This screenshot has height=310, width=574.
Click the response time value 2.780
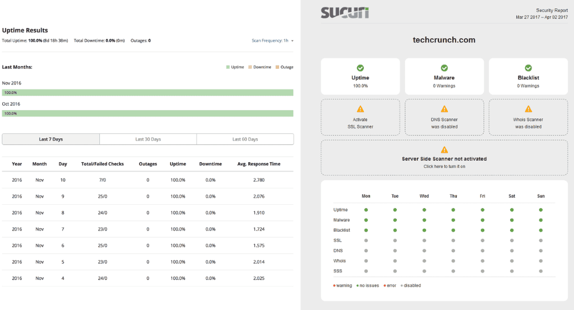pyautogui.click(x=259, y=180)
